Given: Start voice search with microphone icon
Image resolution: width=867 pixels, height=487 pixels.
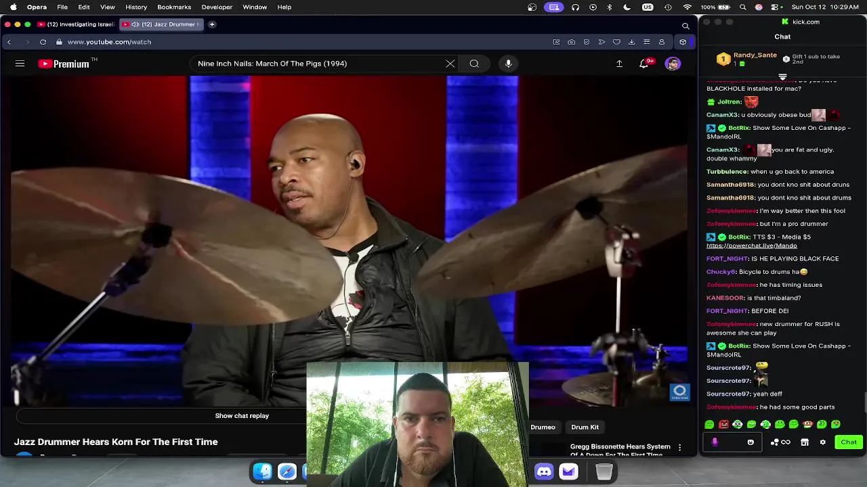Looking at the screenshot, I should coord(508,64).
